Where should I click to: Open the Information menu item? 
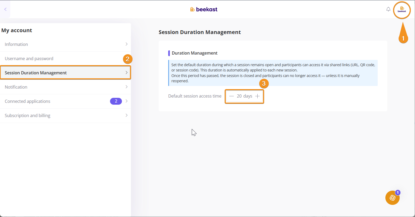(x=16, y=44)
